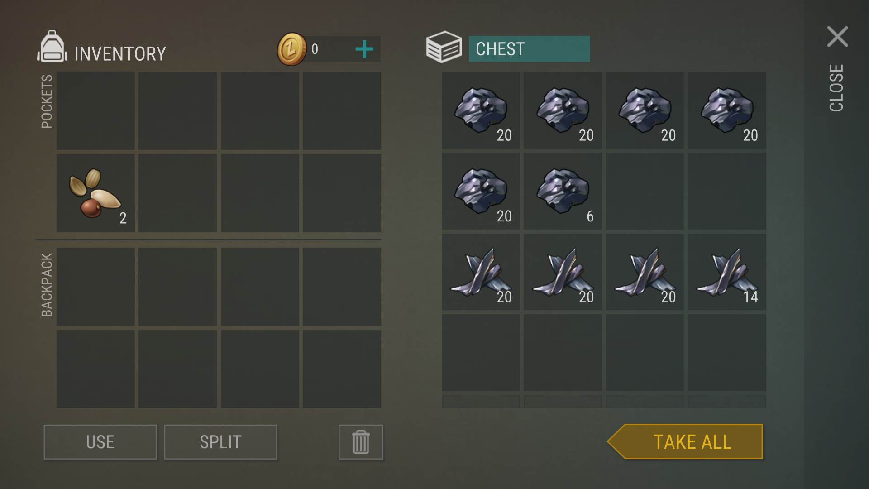Click the SPLIT button

point(220,442)
